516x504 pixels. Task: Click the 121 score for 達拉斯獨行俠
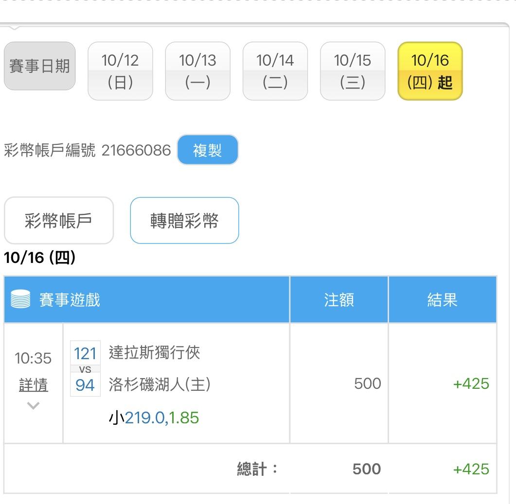click(x=85, y=353)
